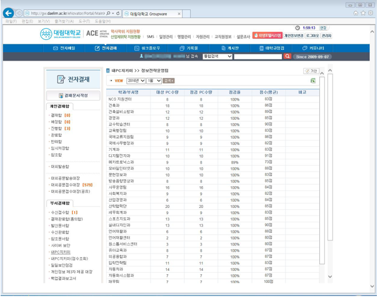Image resolution: width=380 pixels, height=301 pixels.
Task: Click the 결재문서작성 button
Action: click(x=73, y=96)
